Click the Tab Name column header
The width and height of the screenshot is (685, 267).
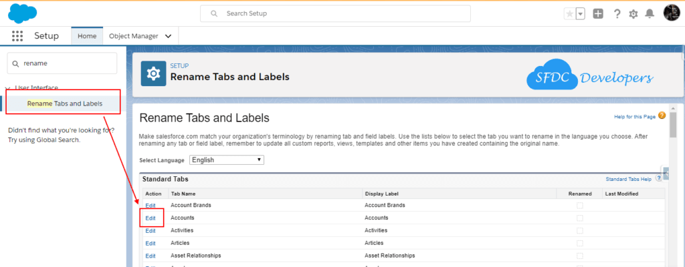point(183,194)
